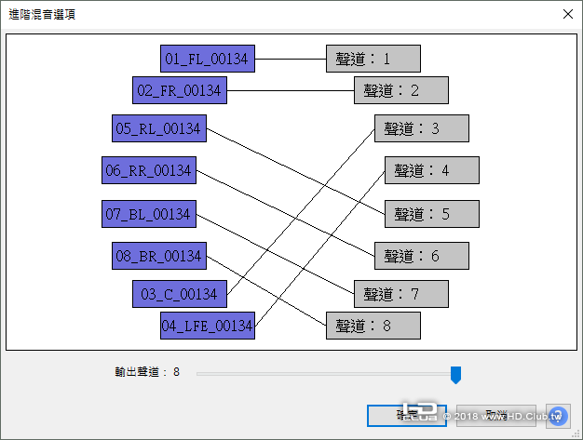Confirm with the 確定 button
Viewport: 583px width, 440px height.
(407, 416)
